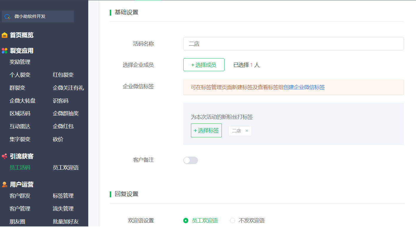The width and height of the screenshot is (416, 227).
Task: Go to 标签管理 in sidebar
Action: coord(63,196)
